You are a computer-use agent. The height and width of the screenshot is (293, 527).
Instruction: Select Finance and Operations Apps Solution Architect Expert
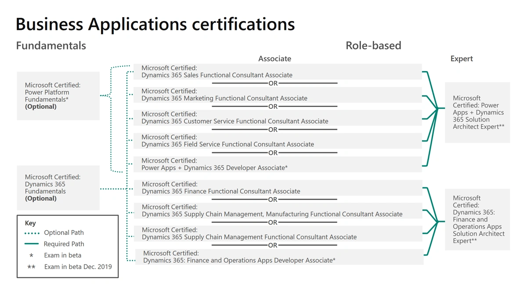click(477, 219)
